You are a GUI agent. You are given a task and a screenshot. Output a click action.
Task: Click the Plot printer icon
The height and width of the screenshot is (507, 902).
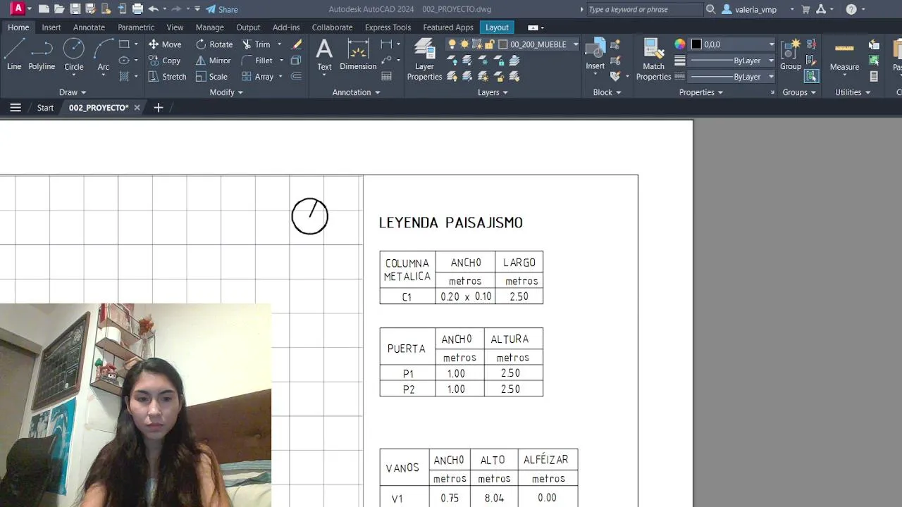(x=137, y=9)
